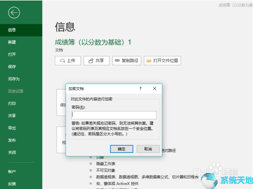
Task: Click the 复制路径 button
Action: coord(127,60)
